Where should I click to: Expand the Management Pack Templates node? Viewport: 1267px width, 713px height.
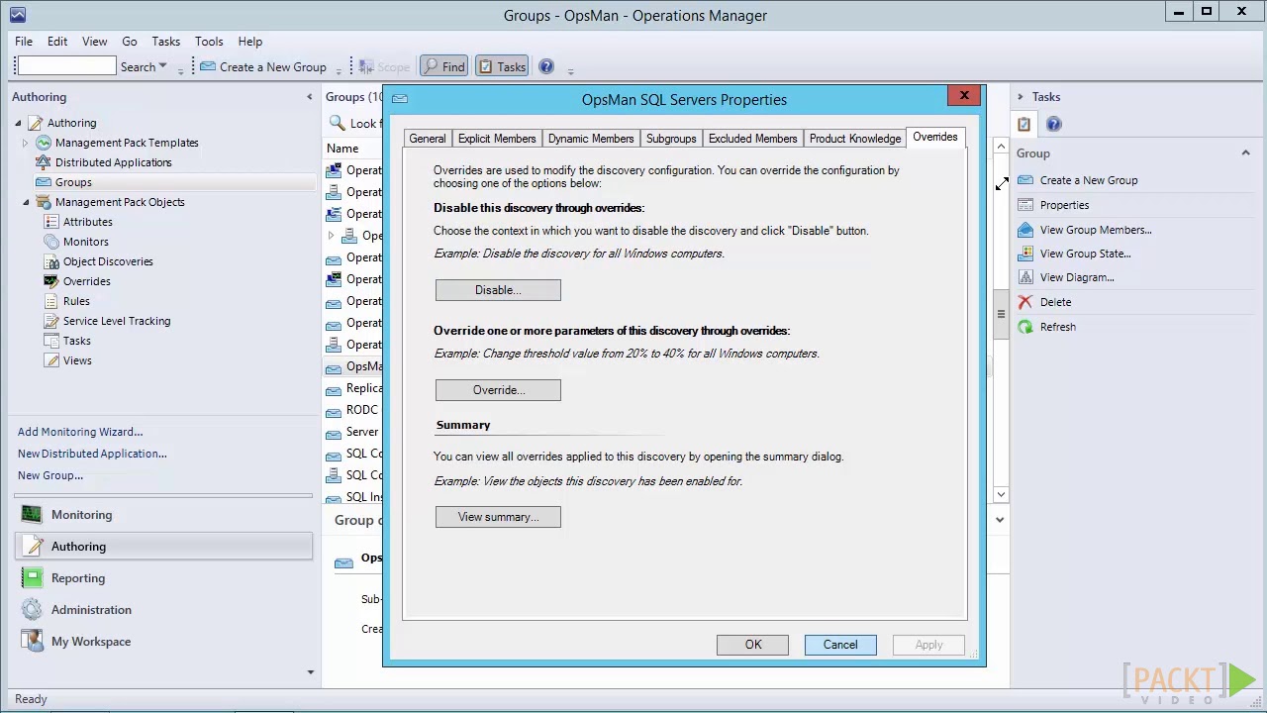tap(26, 143)
